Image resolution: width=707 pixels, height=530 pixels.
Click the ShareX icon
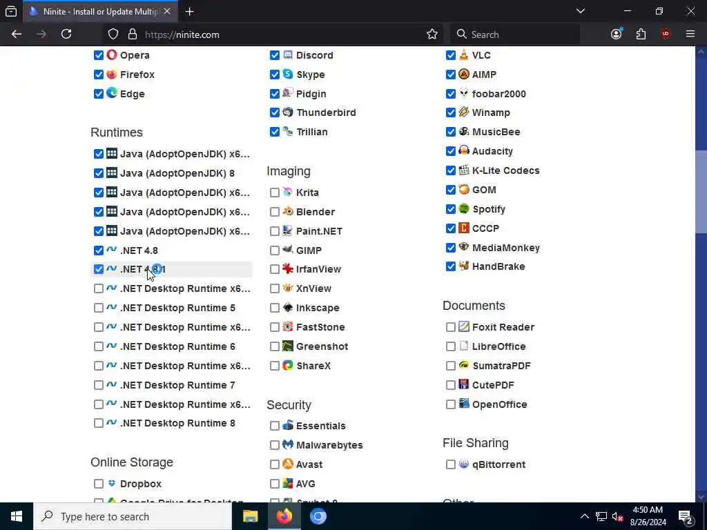coord(288,365)
